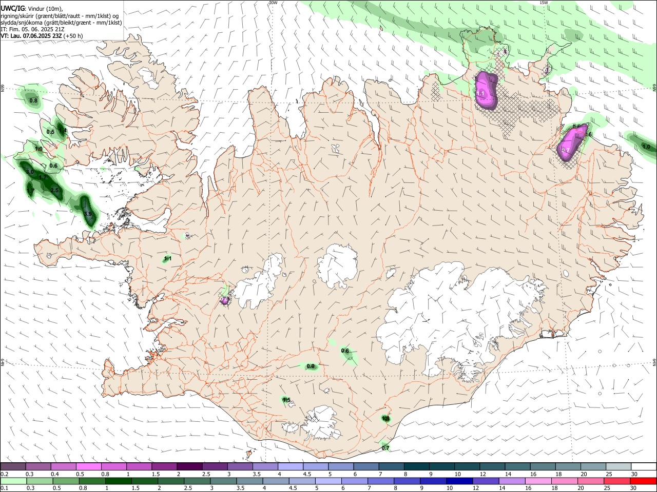Select the 2.5 rain value on the map
Viewport: 657px width, 492px height.
tap(55, 190)
